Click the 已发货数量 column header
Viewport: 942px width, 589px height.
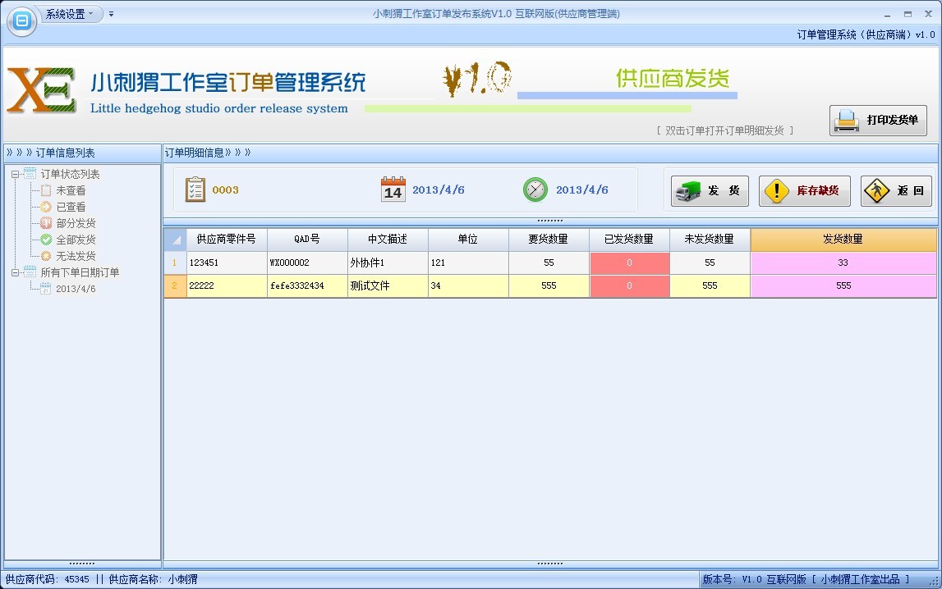pos(629,240)
